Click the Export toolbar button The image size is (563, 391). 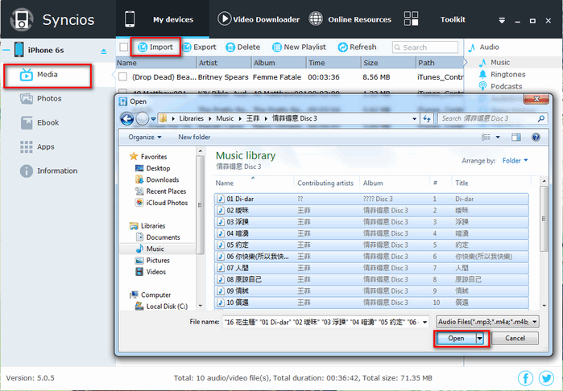(x=200, y=47)
